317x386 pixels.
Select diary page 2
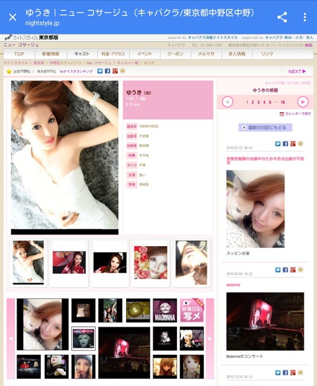pyautogui.click(x=253, y=102)
